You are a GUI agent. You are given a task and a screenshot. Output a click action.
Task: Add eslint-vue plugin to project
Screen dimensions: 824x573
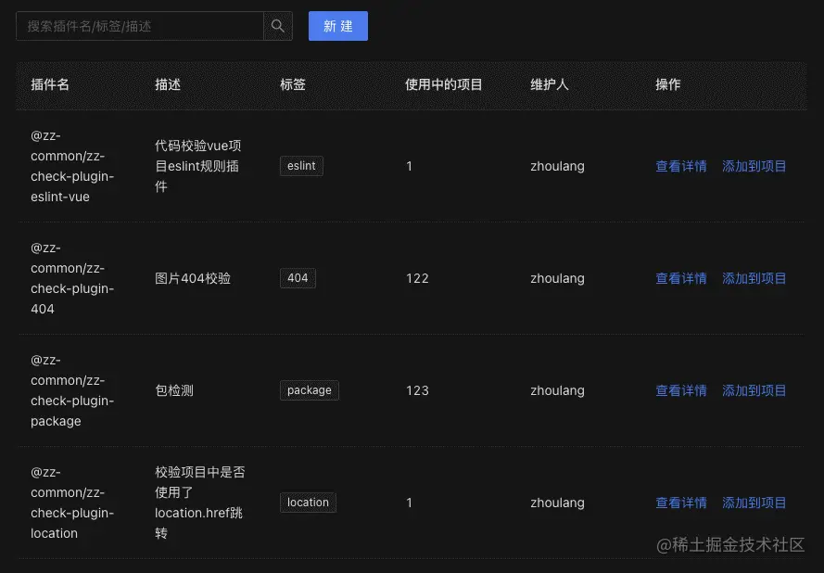(x=754, y=166)
